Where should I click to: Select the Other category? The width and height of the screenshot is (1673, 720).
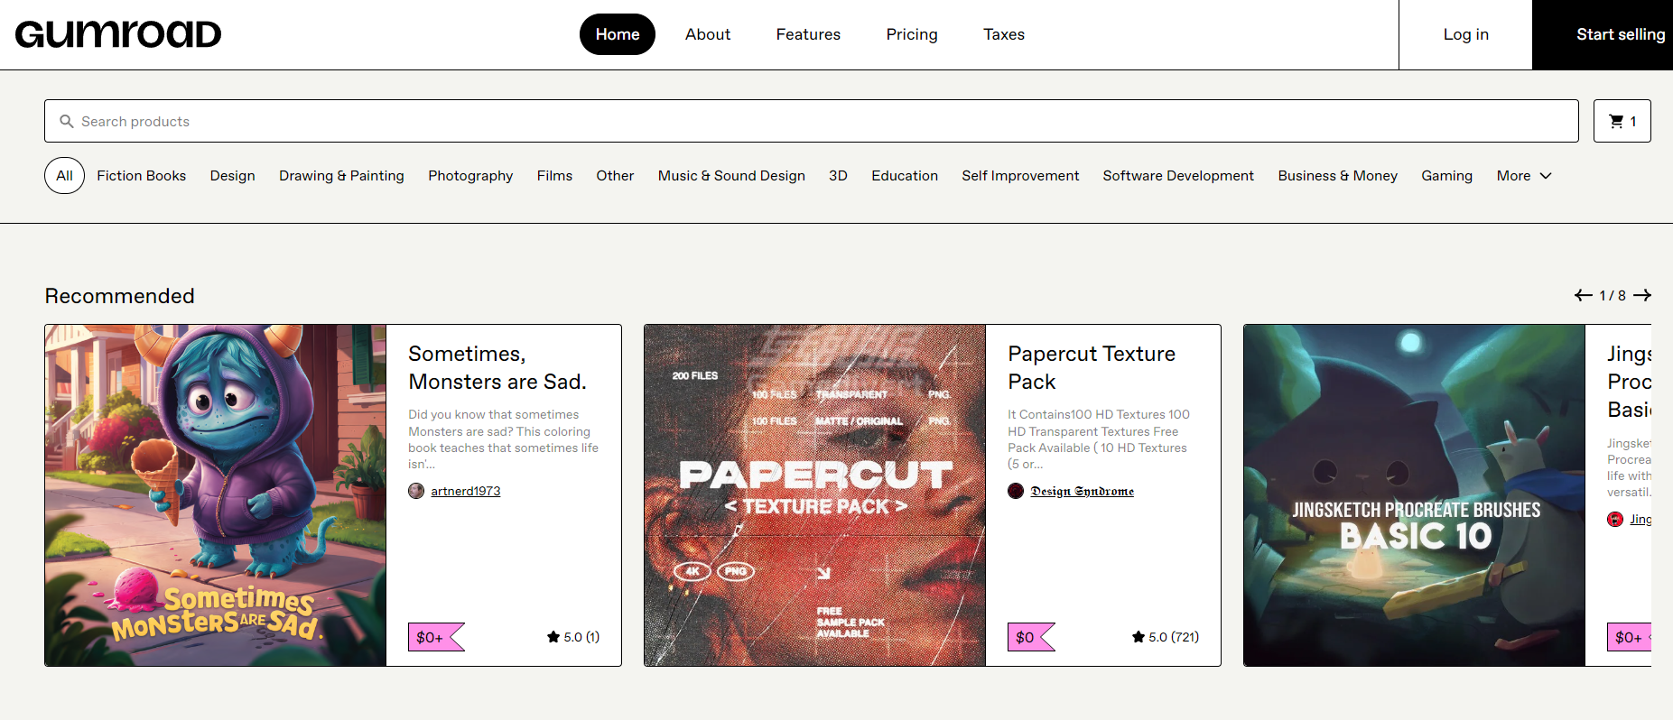point(615,176)
